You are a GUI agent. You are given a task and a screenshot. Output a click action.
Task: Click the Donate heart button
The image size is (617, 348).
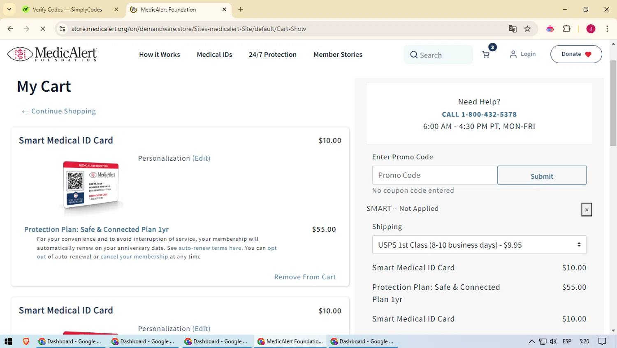pos(576,54)
